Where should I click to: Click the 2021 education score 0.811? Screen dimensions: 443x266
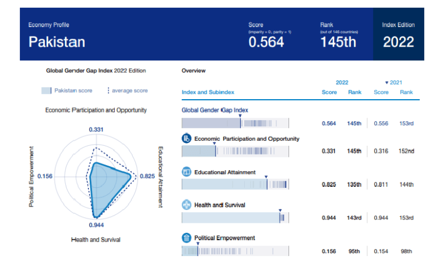(x=381, y=185)
